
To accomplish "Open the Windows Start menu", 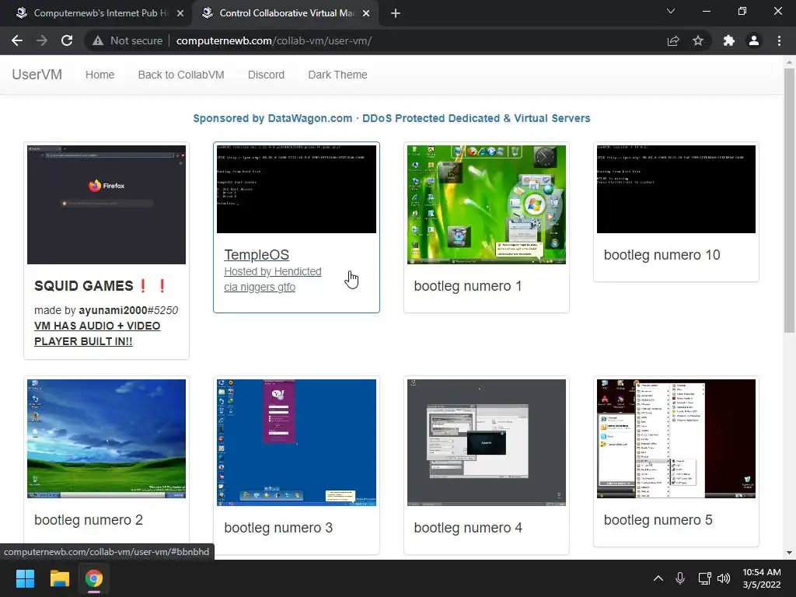I will (25, 578).
